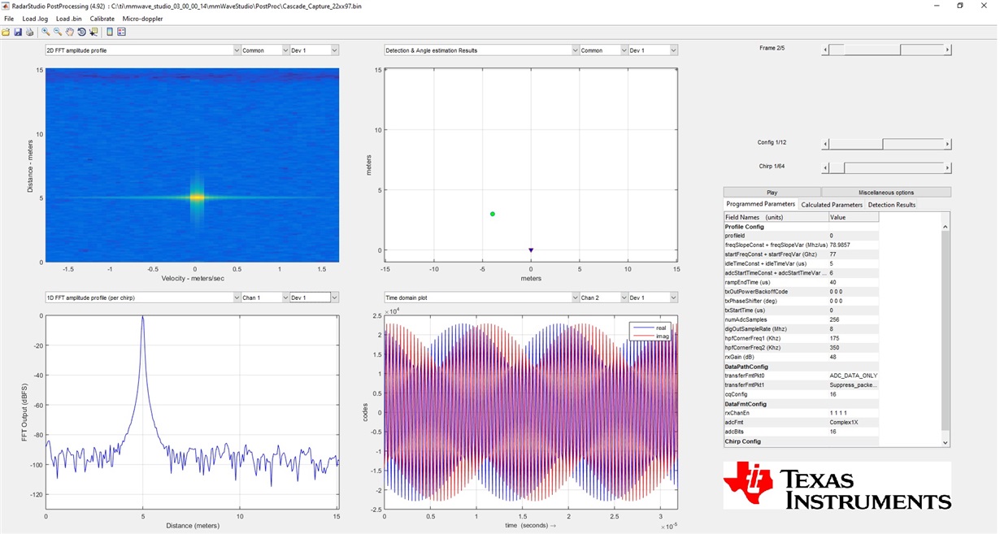Open the Load .log menu

(x=35, y=19)
